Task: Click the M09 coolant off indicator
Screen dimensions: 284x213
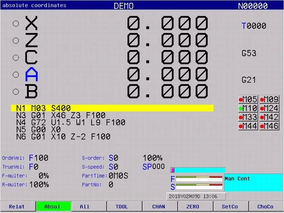Action: pos(269,100)
